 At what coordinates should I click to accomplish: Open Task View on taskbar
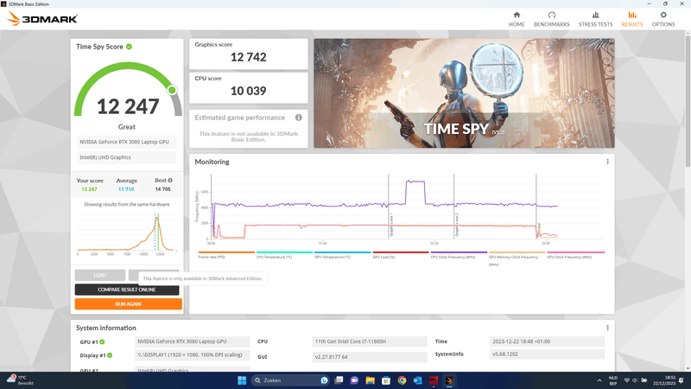point(339,380)
